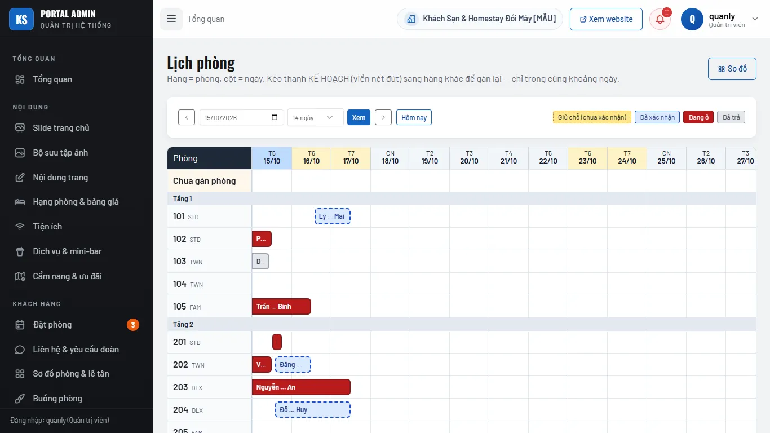
Task: Open the date picker calendar icon
Action: pyautogui.click(x=275, y=117)
